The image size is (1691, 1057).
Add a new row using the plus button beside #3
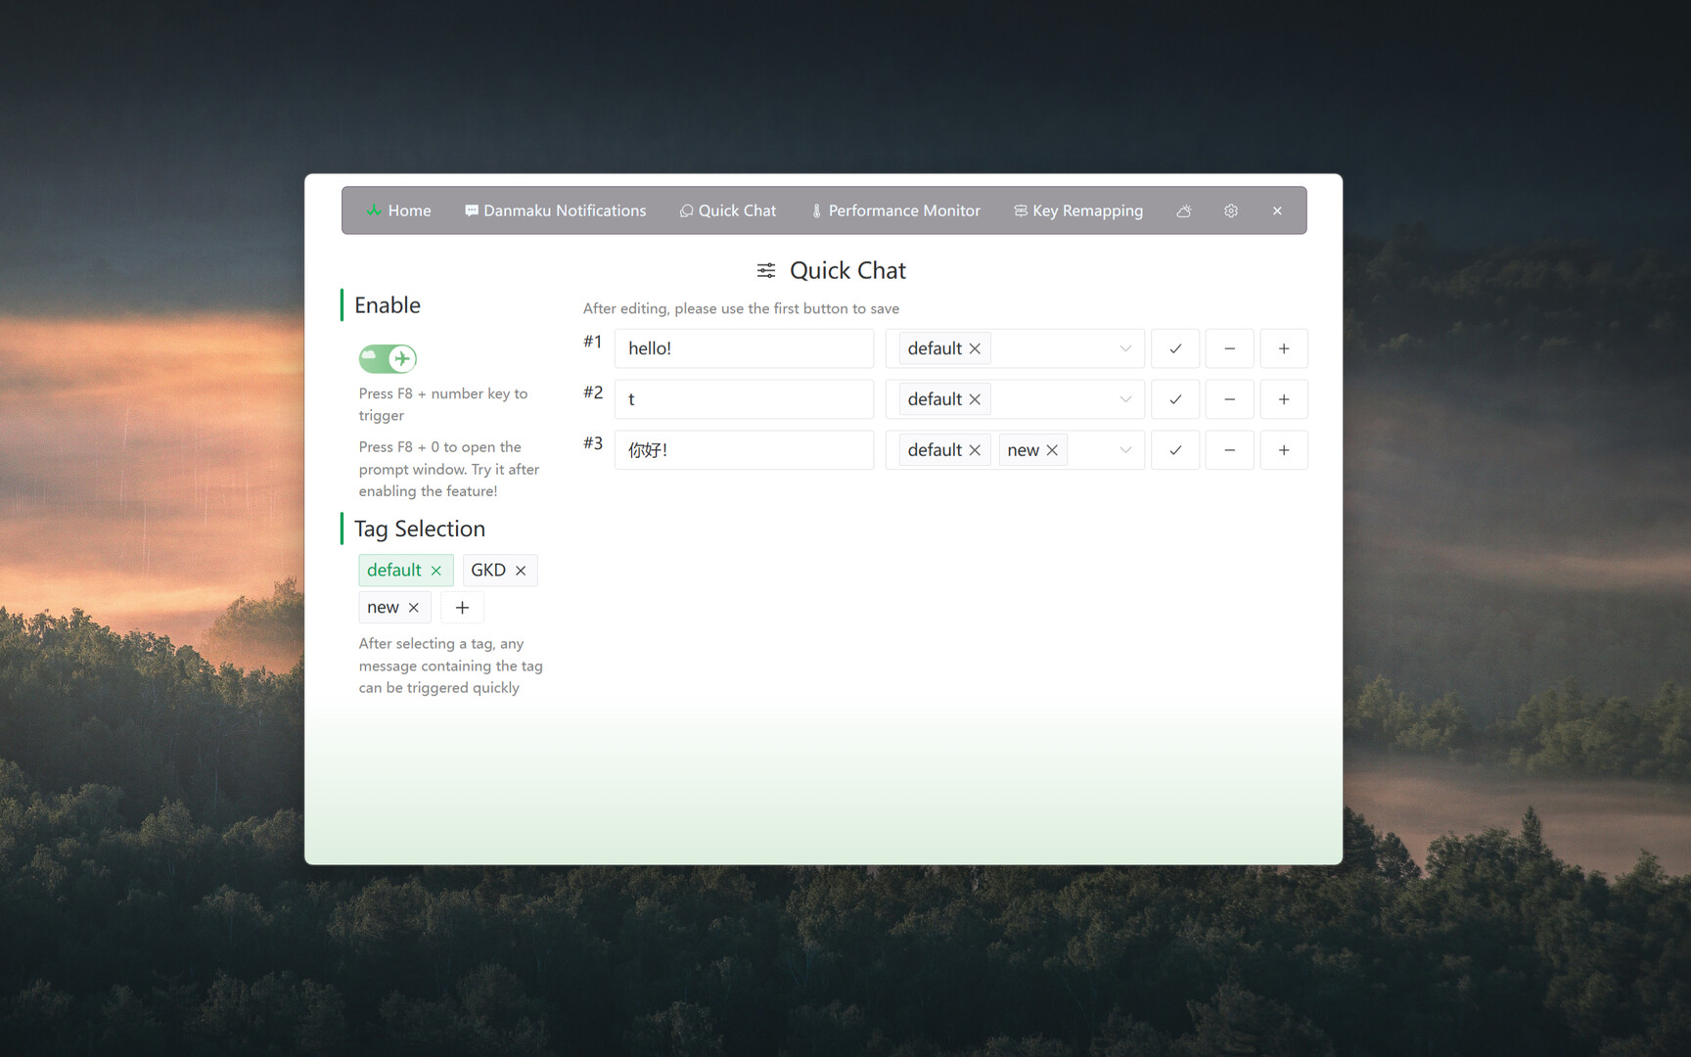(1284, 449)
